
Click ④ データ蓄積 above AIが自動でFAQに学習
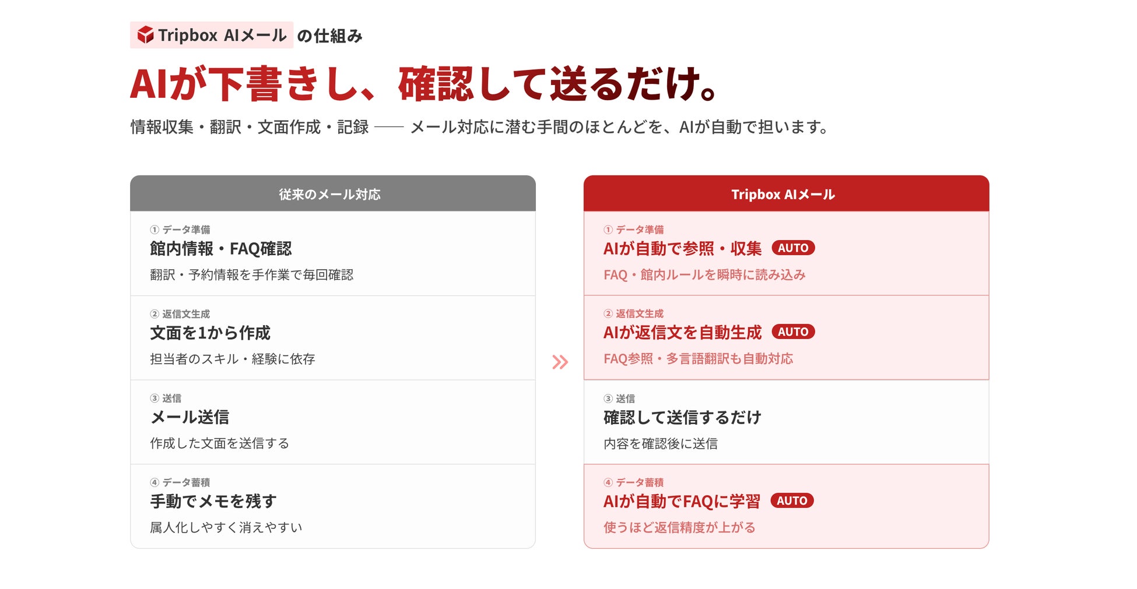[633, 482]
